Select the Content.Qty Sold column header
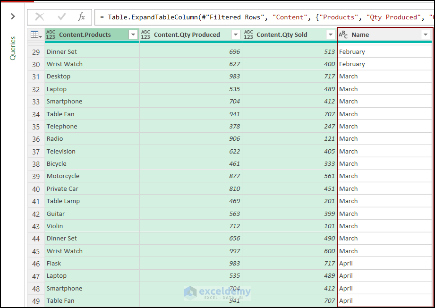Image resolution: width=435 pixels, height=308 pixels. point(281,34)
